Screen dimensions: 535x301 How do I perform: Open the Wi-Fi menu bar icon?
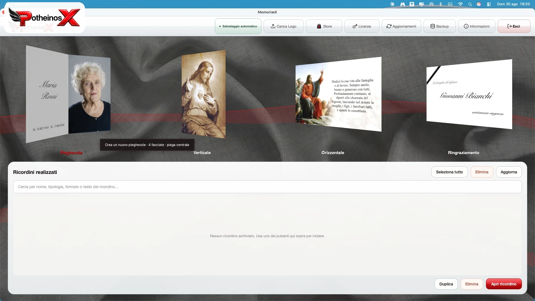[x=460, y=4]
